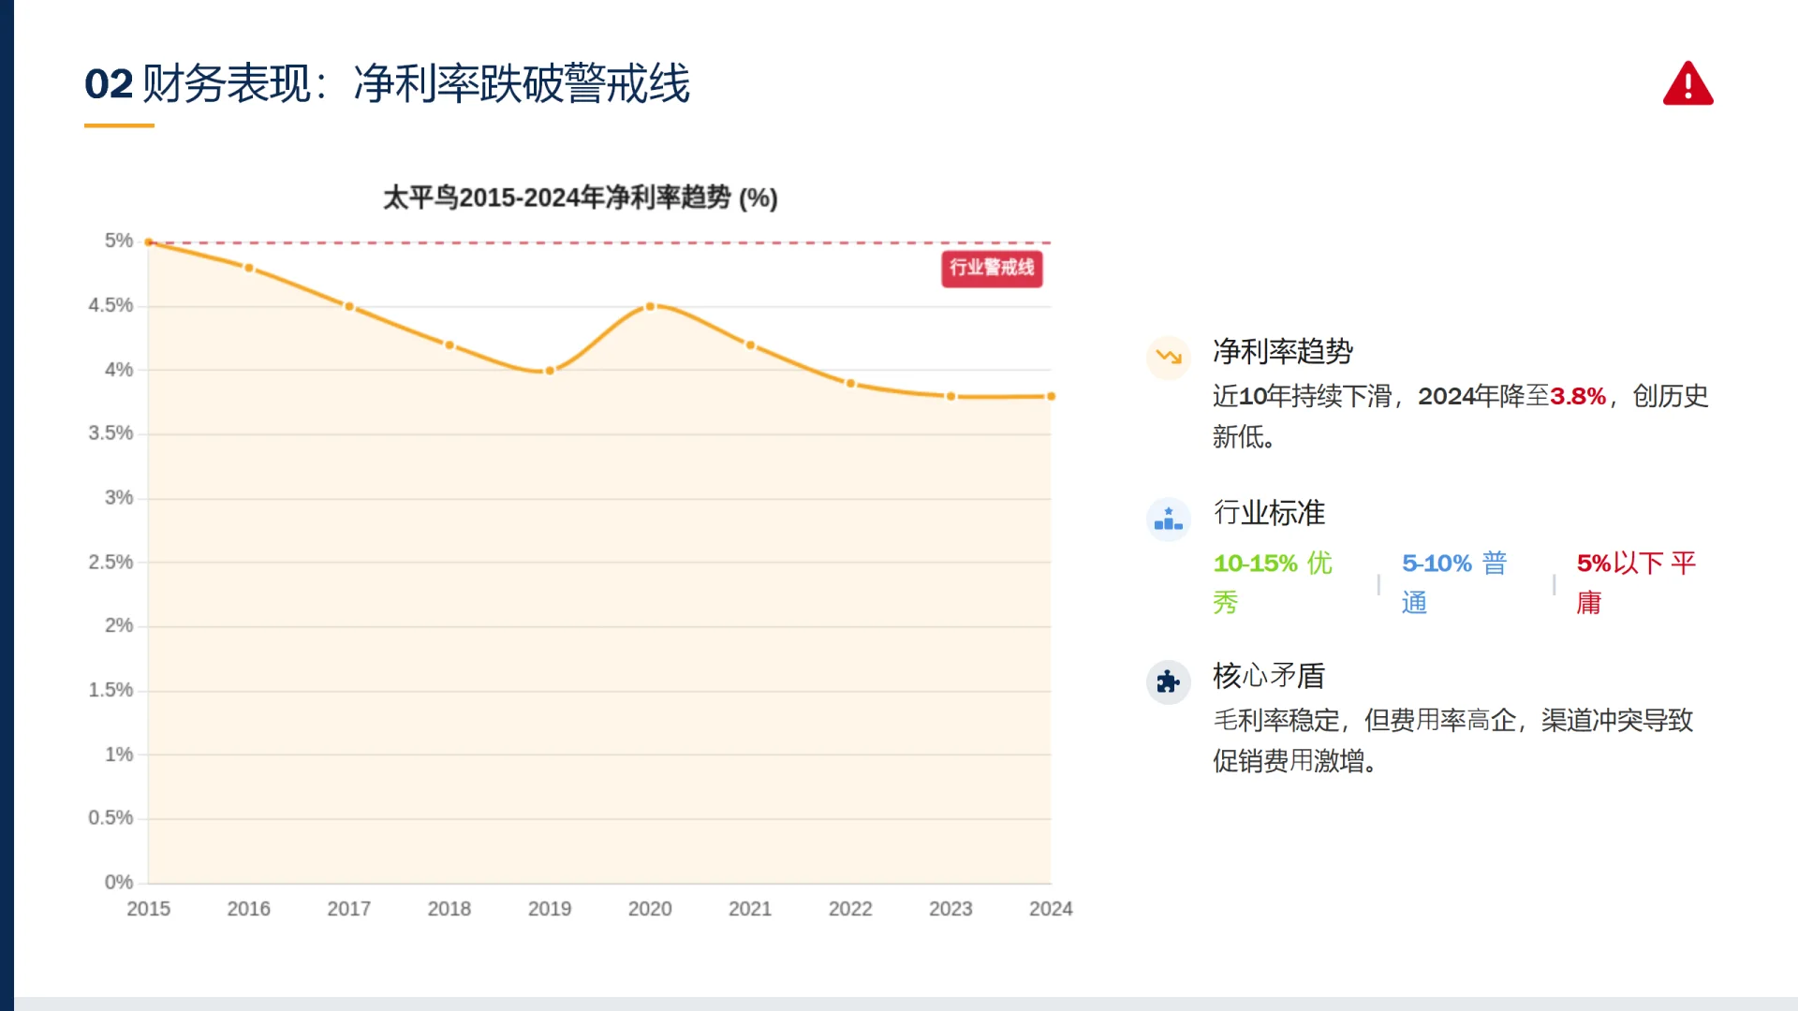Image resolution: width=1798 pixels, height=1011 pixels.
Task: Click the industry standard podium icon
Action: click(1168, 519)
